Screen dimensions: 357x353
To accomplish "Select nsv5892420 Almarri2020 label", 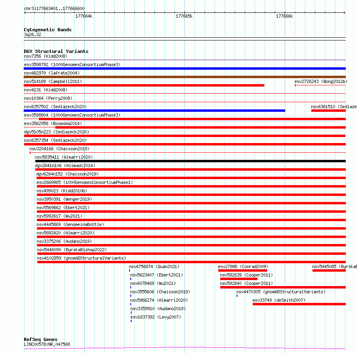I will pos(65,233).
